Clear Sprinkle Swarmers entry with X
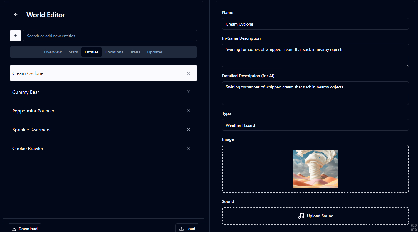Screen dimensions: 418x232 pyautogui.click(x=188, y=130)
